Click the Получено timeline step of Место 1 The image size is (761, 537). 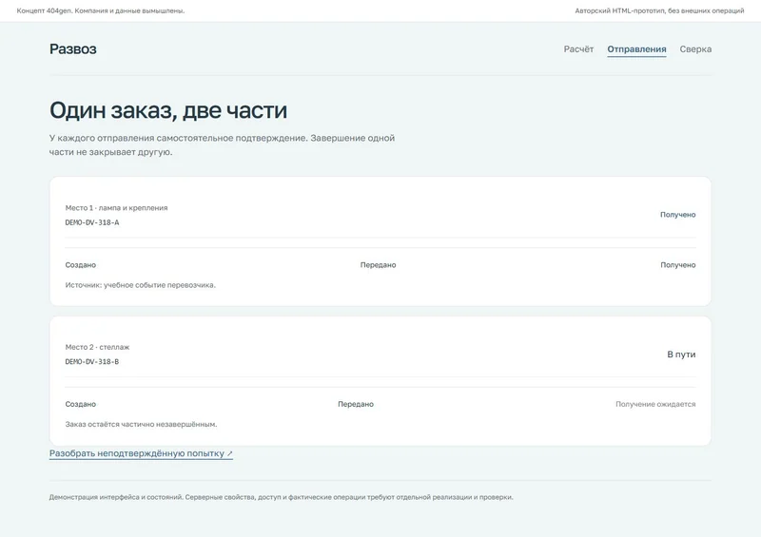[x=677, y=265]
